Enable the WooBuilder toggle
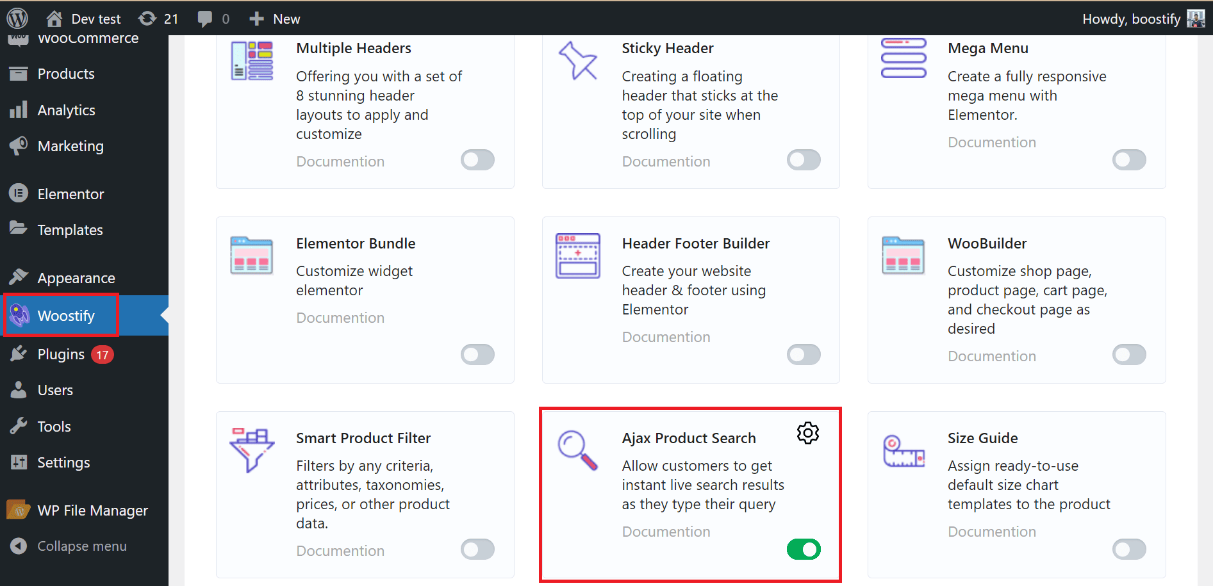 click(1129, 355)
